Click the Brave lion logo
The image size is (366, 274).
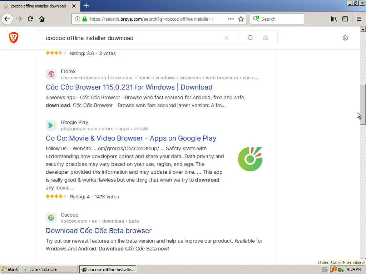click(x=14, y=38)
